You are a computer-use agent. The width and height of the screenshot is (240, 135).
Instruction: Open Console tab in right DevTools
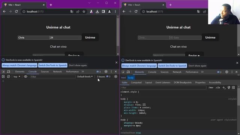point(152,72)
